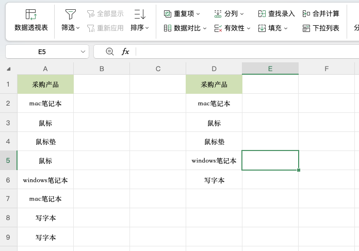Select cell A8 写字本
The image size is (359, 251).
45,218
